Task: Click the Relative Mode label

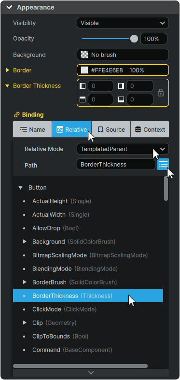Action: [44, 149]
